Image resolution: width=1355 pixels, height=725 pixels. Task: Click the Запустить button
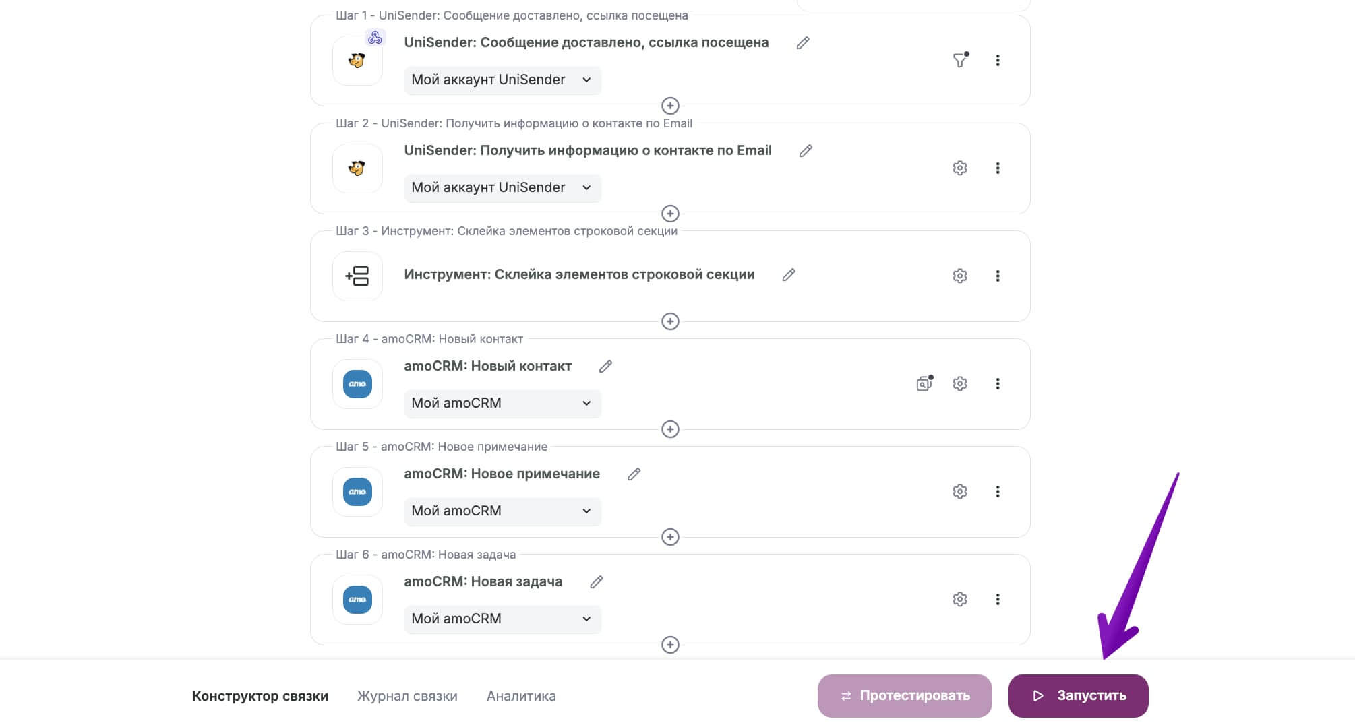pyautogui.click(x=1078, y=696)
